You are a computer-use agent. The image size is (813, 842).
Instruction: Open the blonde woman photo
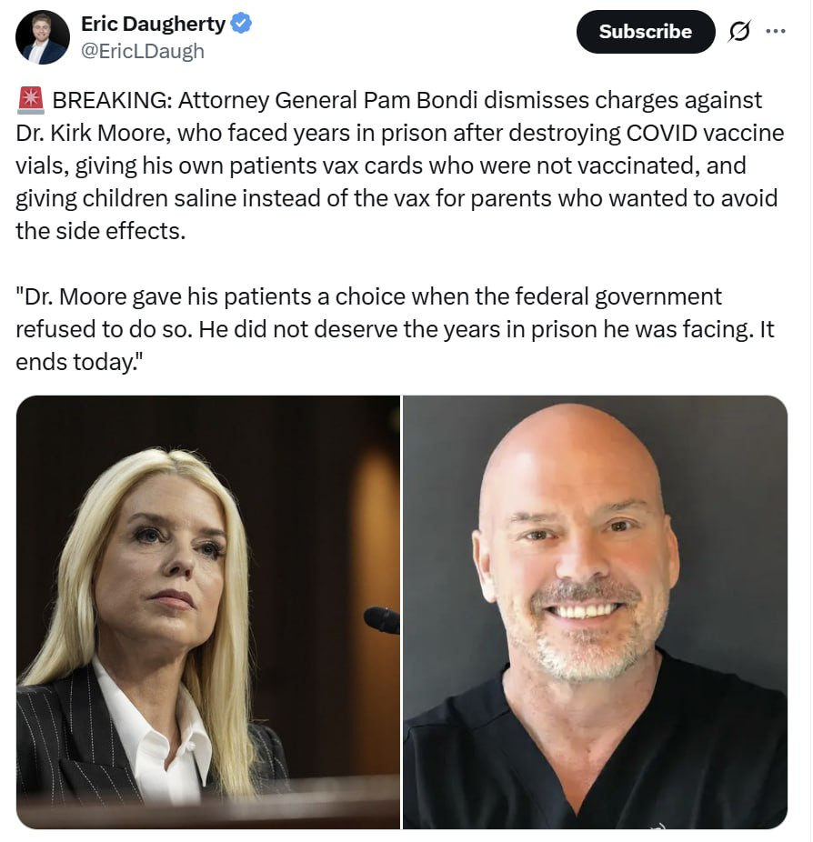[x=208, y=612]
